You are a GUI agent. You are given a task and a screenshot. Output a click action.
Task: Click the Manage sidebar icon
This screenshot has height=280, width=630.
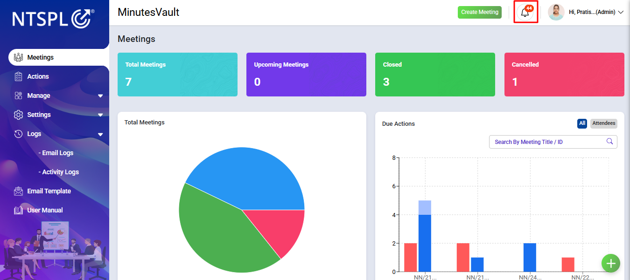click(x=19, y=96)
